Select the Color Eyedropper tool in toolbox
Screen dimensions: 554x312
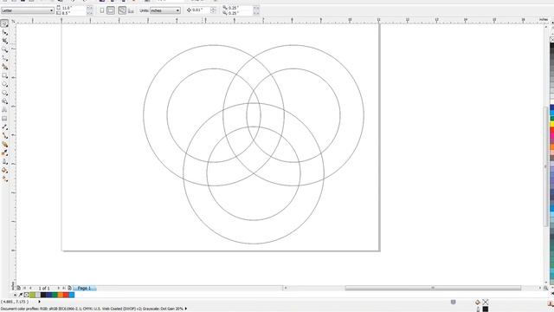point(4,153)
